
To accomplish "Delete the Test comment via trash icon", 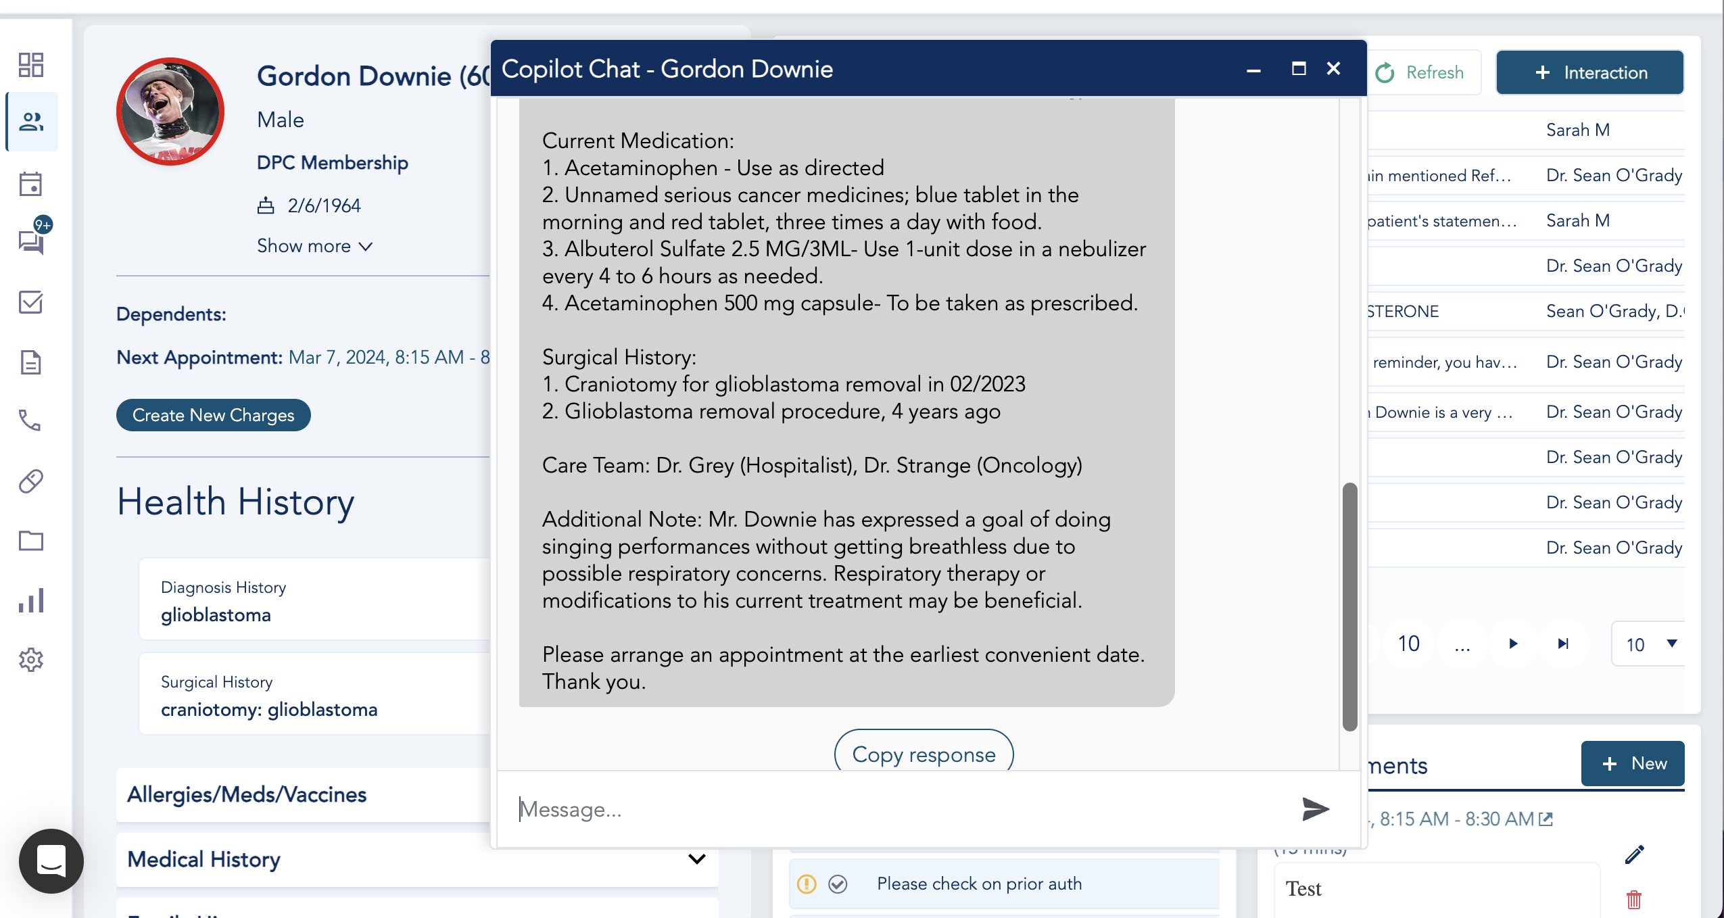I will [1633, 899].
